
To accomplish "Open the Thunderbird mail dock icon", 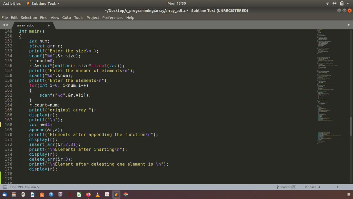I will coord(5,195).
